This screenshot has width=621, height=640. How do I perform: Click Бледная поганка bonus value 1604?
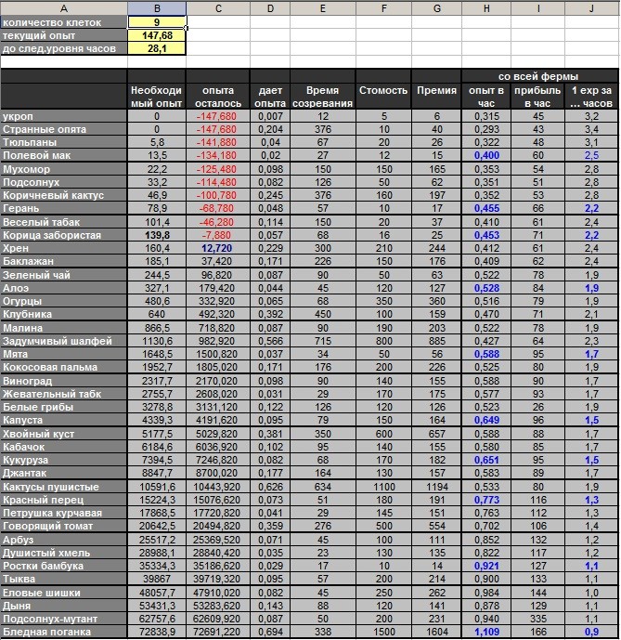[436, 633]
